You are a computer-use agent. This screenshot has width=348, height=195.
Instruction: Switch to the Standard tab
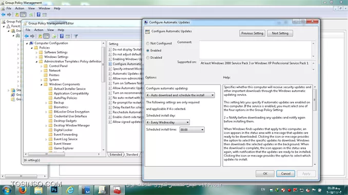click(132, 155)
